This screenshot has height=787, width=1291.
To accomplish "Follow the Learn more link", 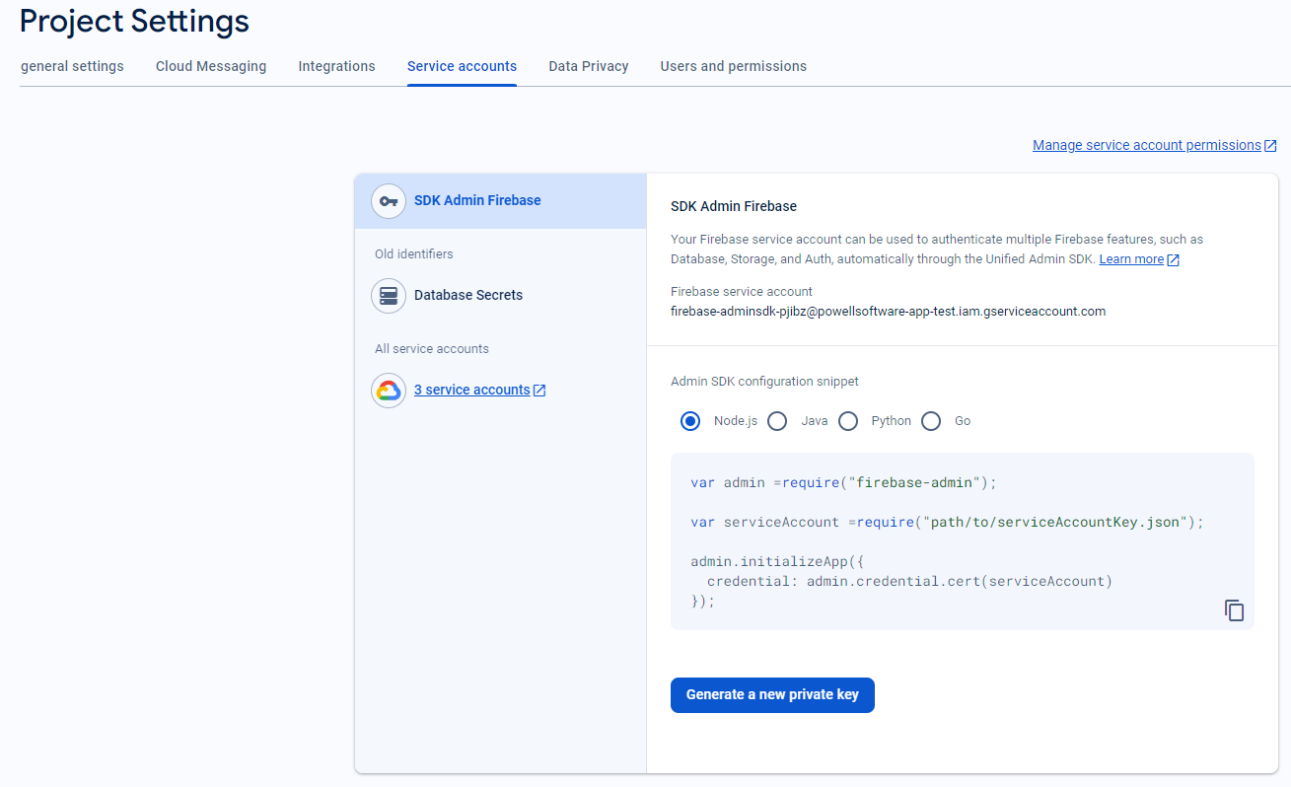I will (1131, 259).
